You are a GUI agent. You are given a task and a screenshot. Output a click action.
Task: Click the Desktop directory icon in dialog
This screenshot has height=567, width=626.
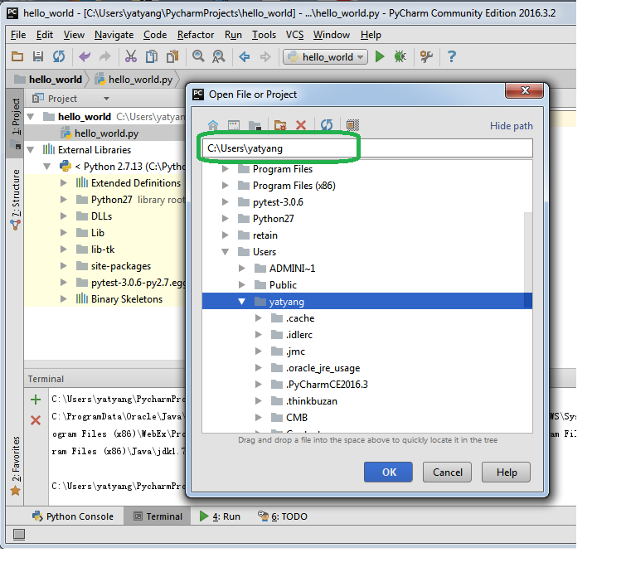pos(234,125)
